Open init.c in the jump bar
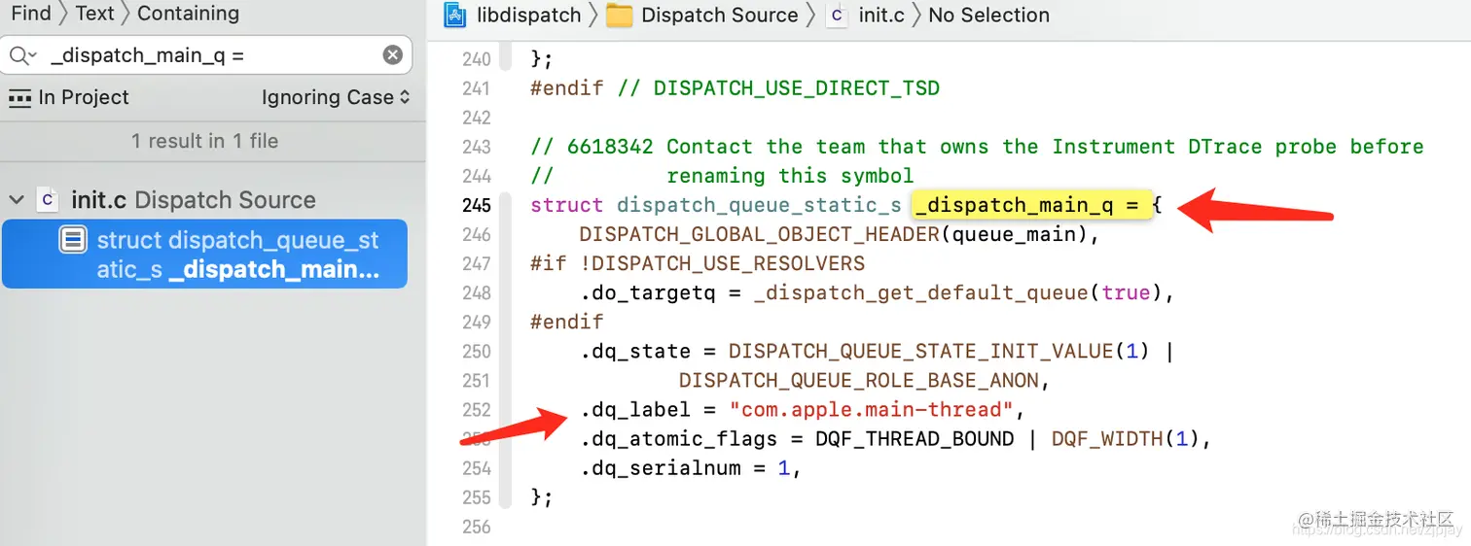Image resolution: width=1471 pixels, height=546 pixels. pos(881,16)
